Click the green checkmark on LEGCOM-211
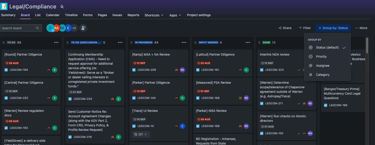Viewport: 375px width, 145px height. (299, 103)
